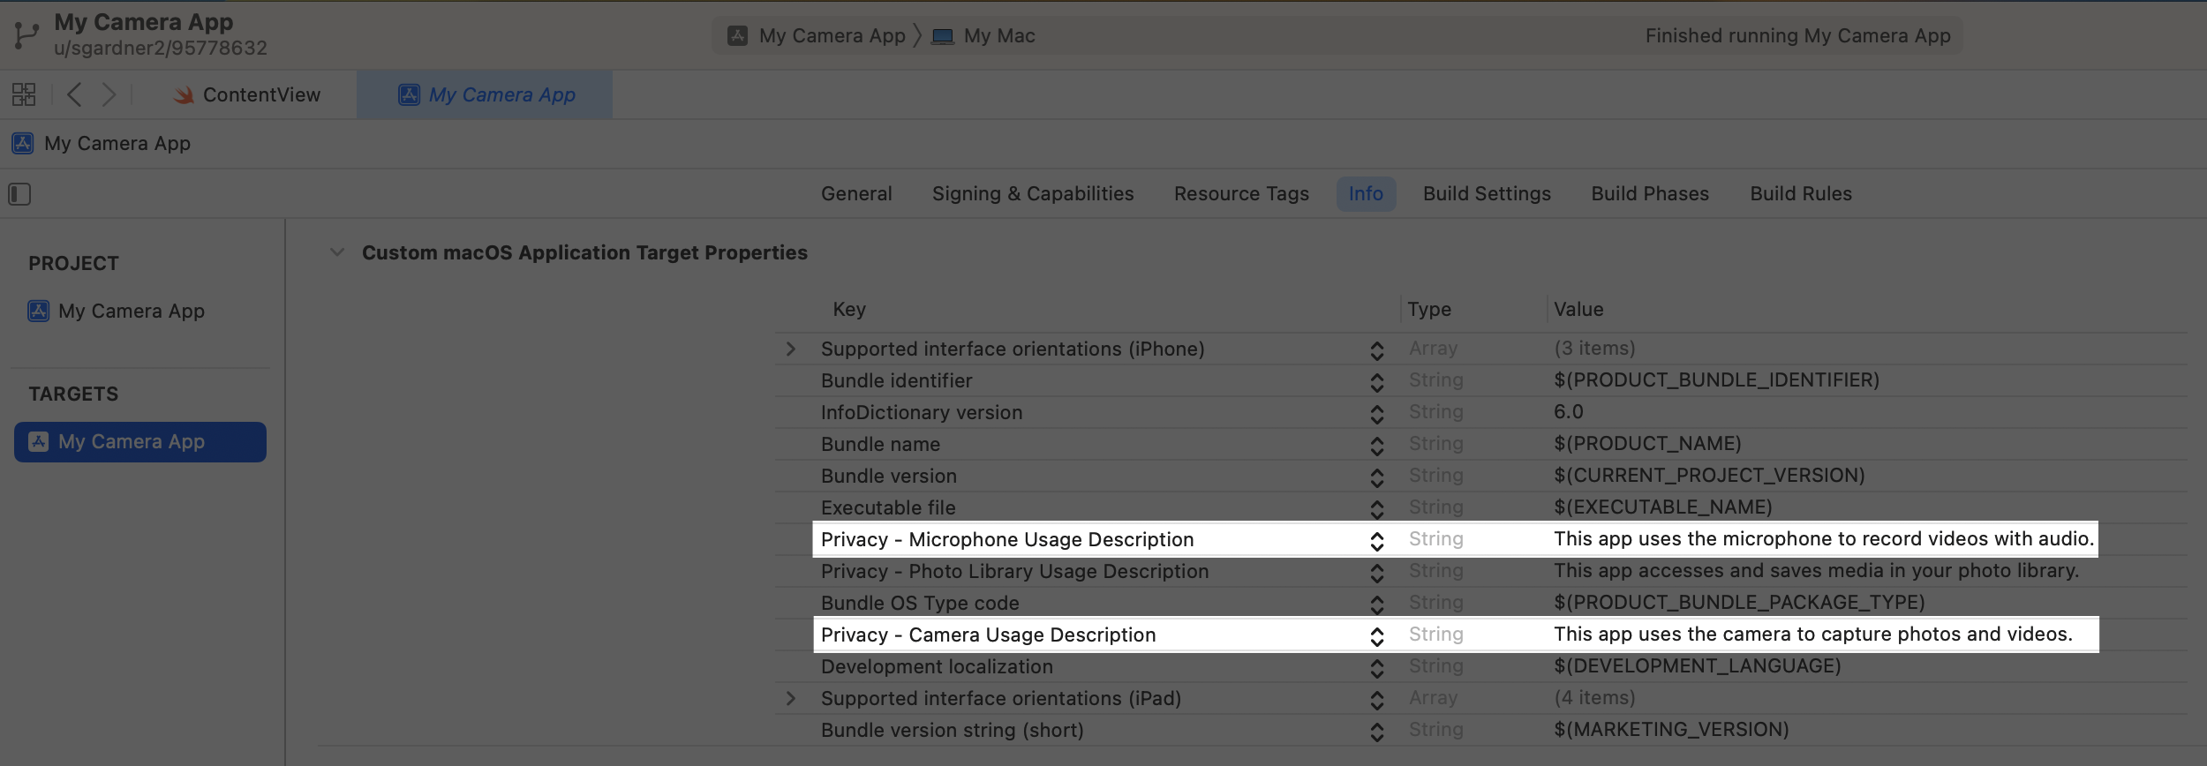The image size is (2207, 766).
Task: Click the u/sgardner2/95778632 branch name
Action: (x=161, y=48)
